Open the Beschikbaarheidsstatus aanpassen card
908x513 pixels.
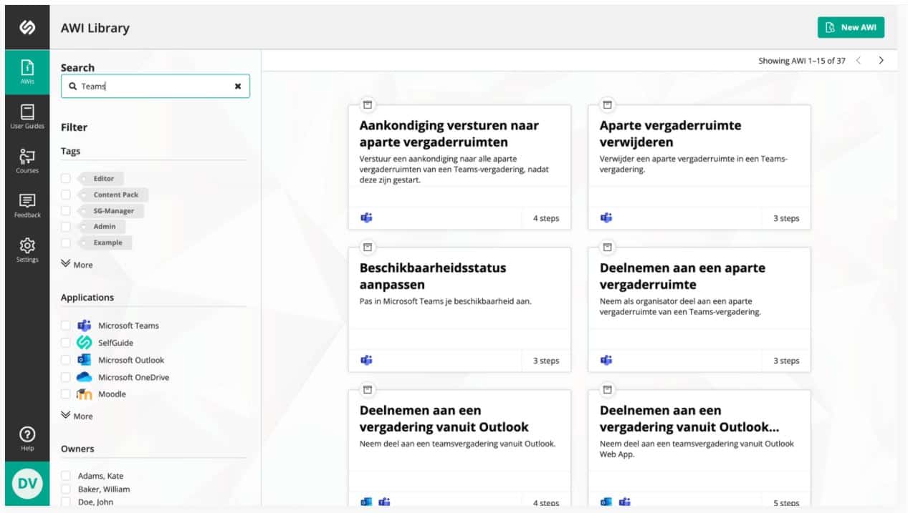[459, 310]
